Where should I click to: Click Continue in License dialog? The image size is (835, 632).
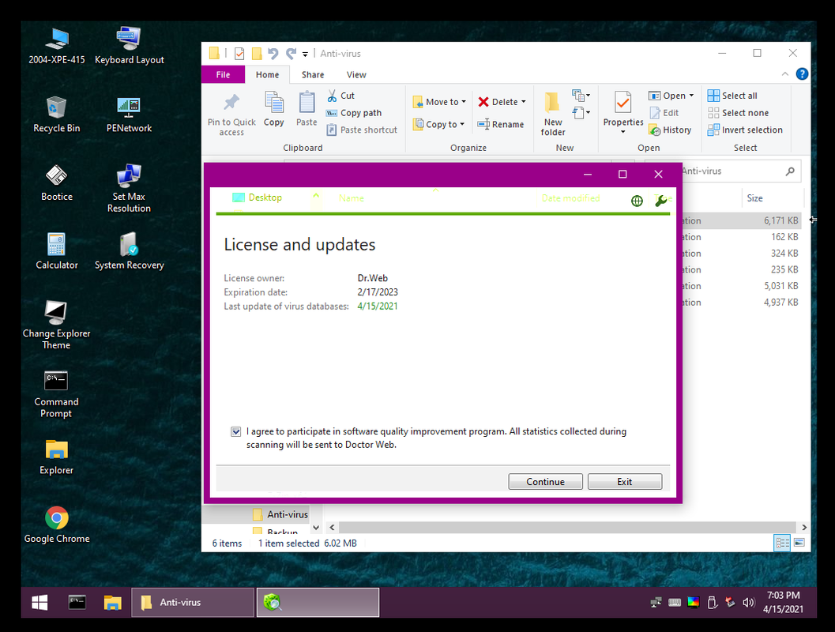pos(545,481)
